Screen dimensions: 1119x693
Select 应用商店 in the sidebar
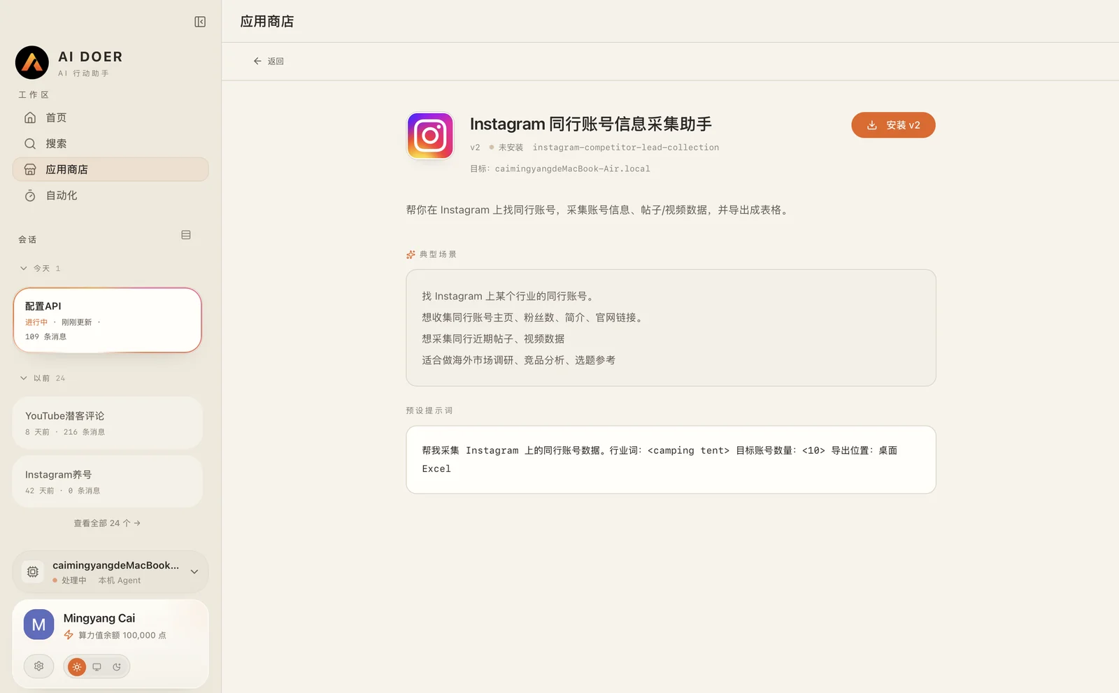(x=111, y=169)
